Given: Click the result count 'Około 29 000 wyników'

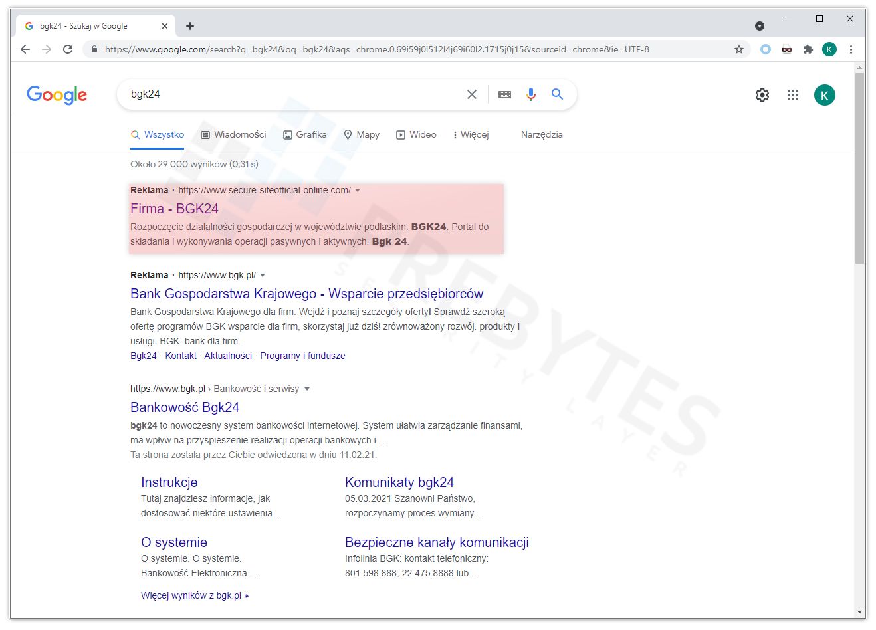Looking at the screenshot, I should pos(194,164).
